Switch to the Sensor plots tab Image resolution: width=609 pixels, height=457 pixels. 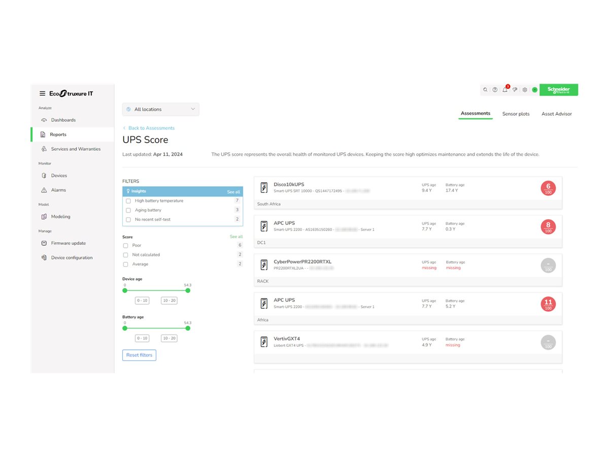[x=516, y=114]
